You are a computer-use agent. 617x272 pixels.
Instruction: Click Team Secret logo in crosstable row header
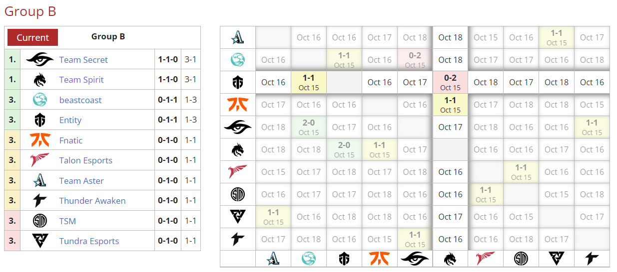click(x=237, y=127)
